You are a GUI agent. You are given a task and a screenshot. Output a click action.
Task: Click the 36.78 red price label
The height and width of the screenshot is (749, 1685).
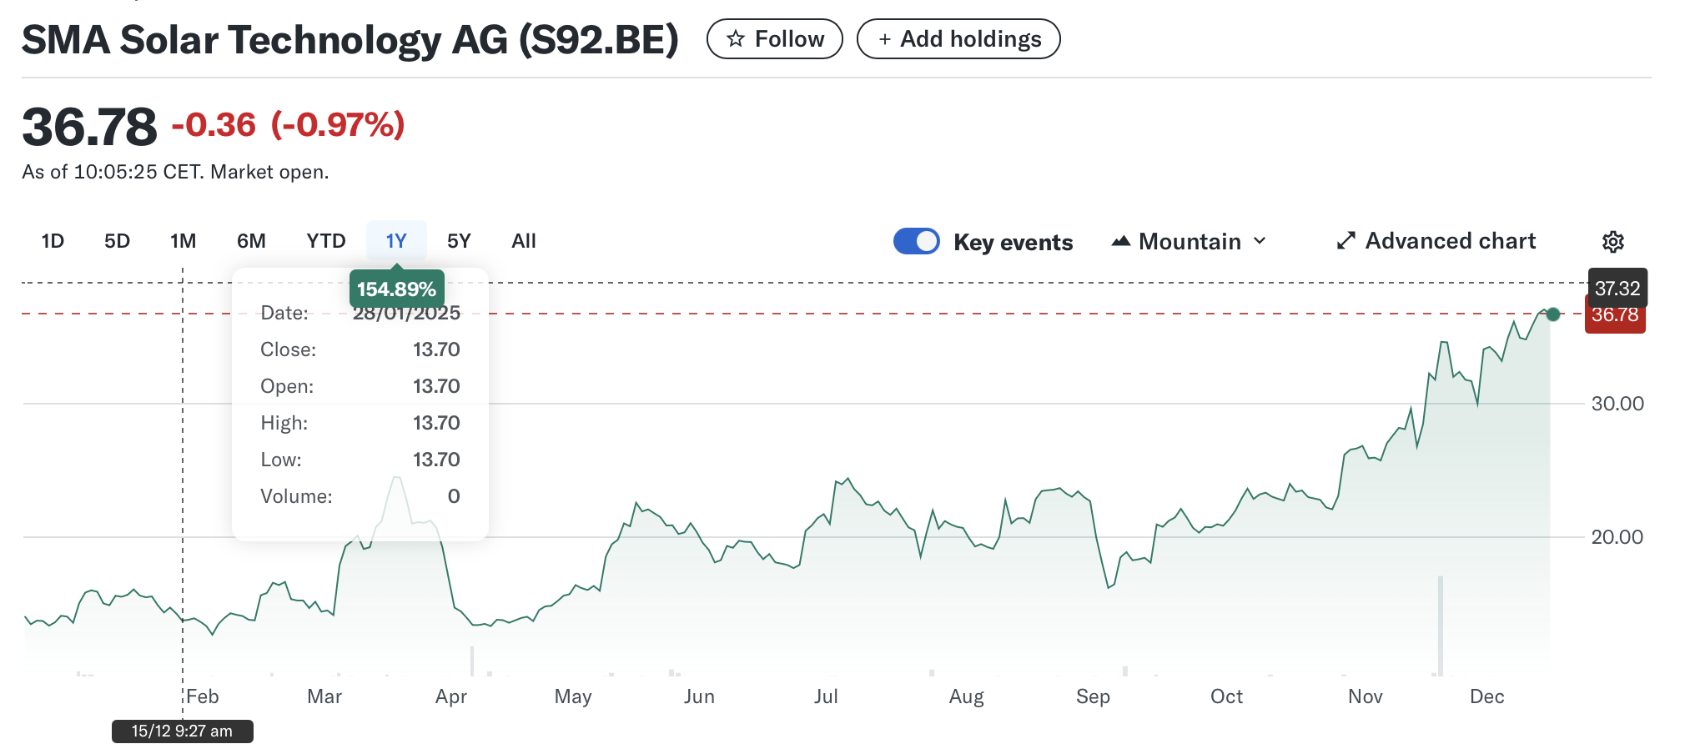tap(1615, 315)
